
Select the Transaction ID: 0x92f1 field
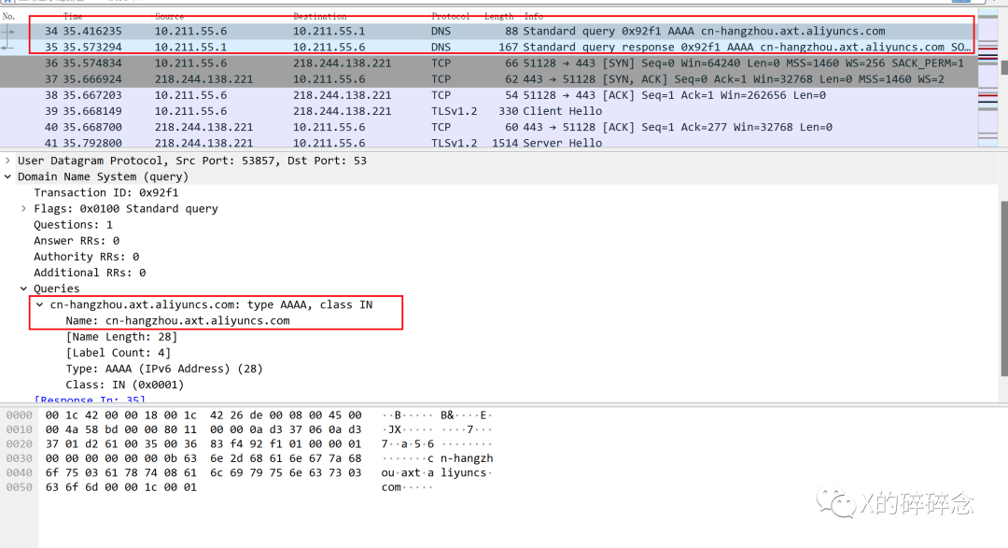click(x=105, y=192)
